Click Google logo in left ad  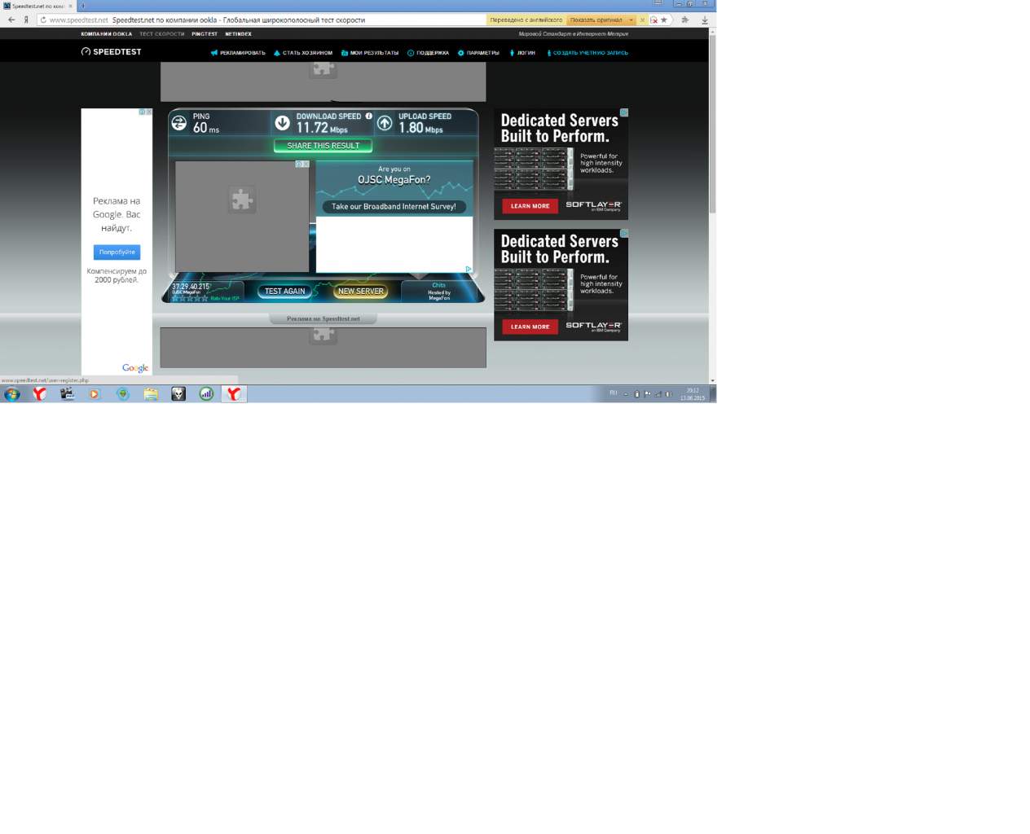point(135,368)
